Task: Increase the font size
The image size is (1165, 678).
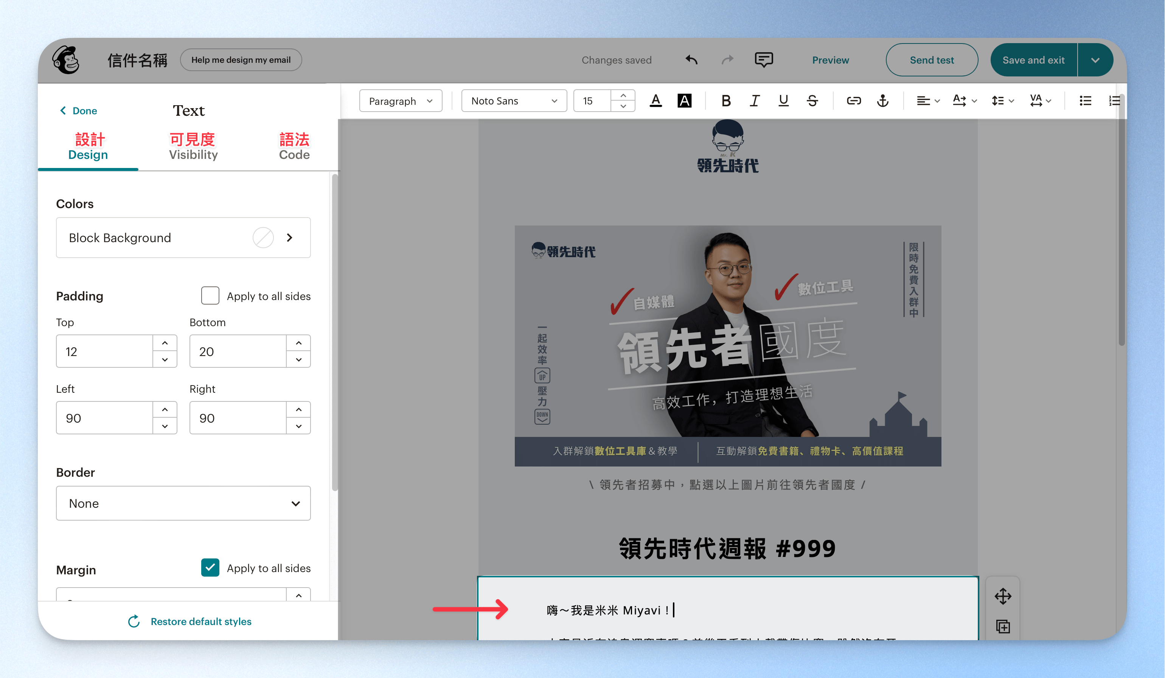Action: (623, 95)
